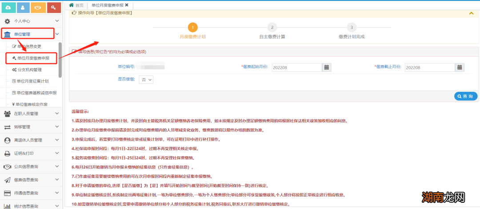
Task: Click the bar chart icon beside 统计信息查询
Action: (x=8, y=206)
